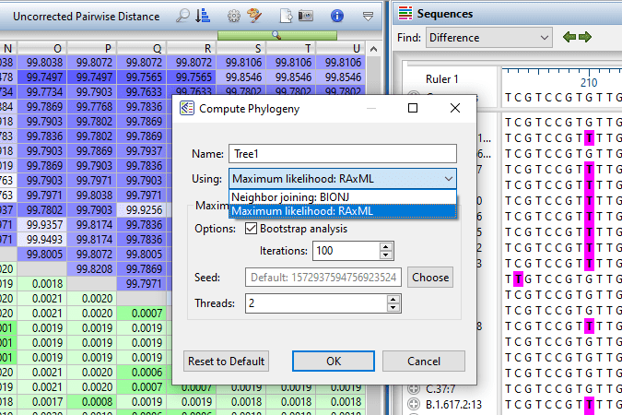Click the cell with value 99.9493
Image resolution: width=622 pixels, height=415 pixels.
(42, 240)
